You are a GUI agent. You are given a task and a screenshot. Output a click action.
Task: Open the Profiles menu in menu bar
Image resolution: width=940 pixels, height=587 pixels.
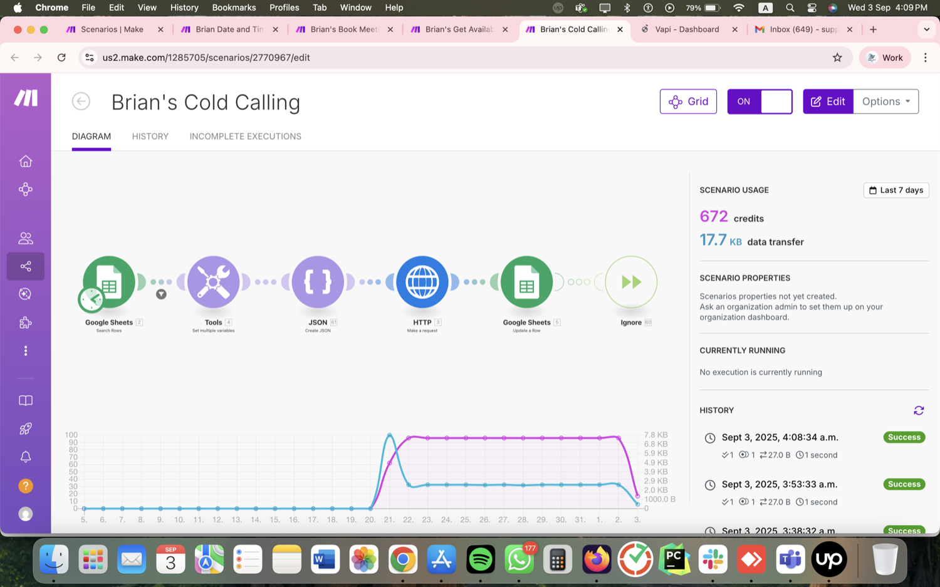pos(284,8)
